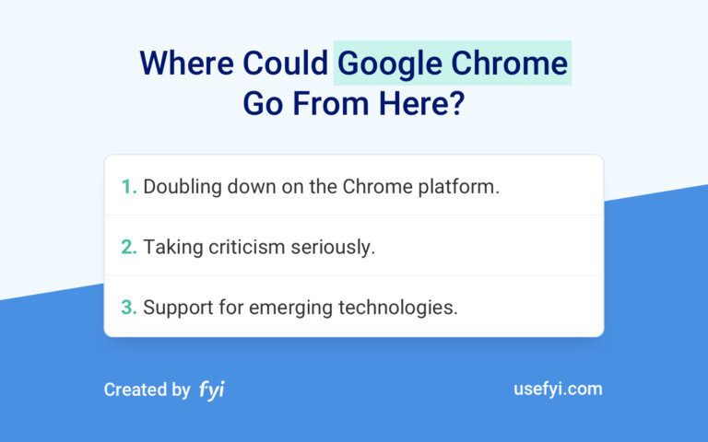
Task: Click the word "Where" in the title
Action: point(185,64)
